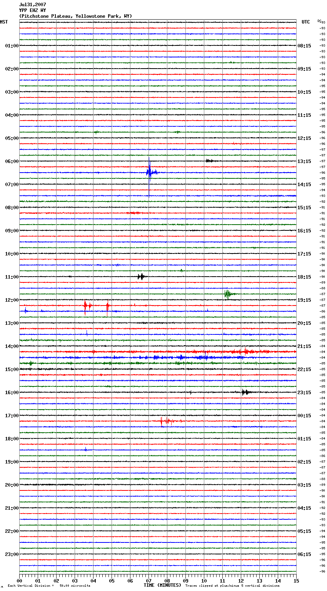Click the 50.00 microvolts vertical division note
This screenshot has width=327, height=591.
click(49, 586)
